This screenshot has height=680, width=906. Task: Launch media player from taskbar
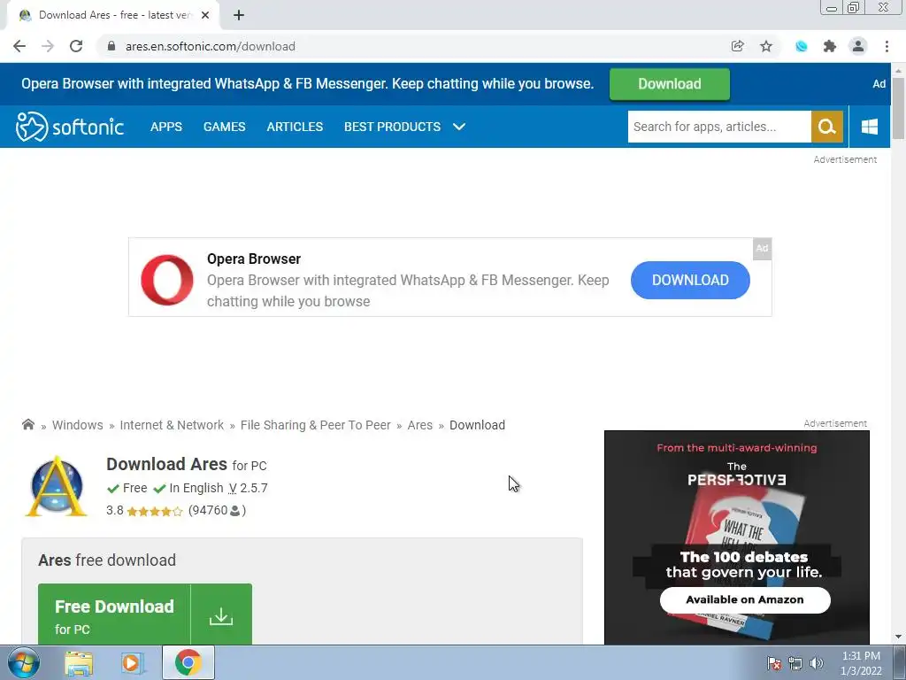132,662
